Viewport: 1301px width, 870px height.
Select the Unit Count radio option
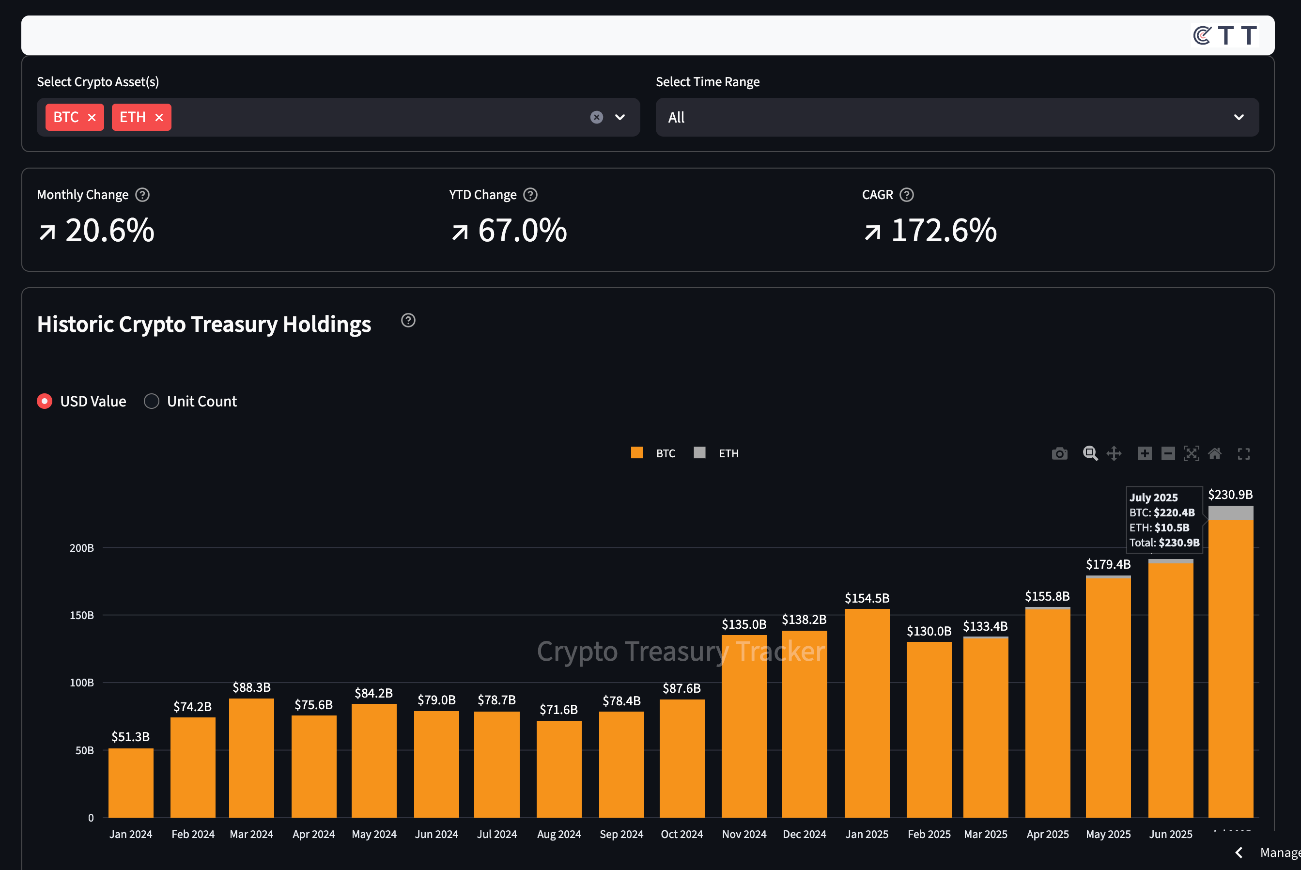pos(152,401)
